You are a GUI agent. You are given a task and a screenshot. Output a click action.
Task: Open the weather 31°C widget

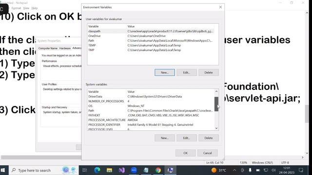[219, 170]
